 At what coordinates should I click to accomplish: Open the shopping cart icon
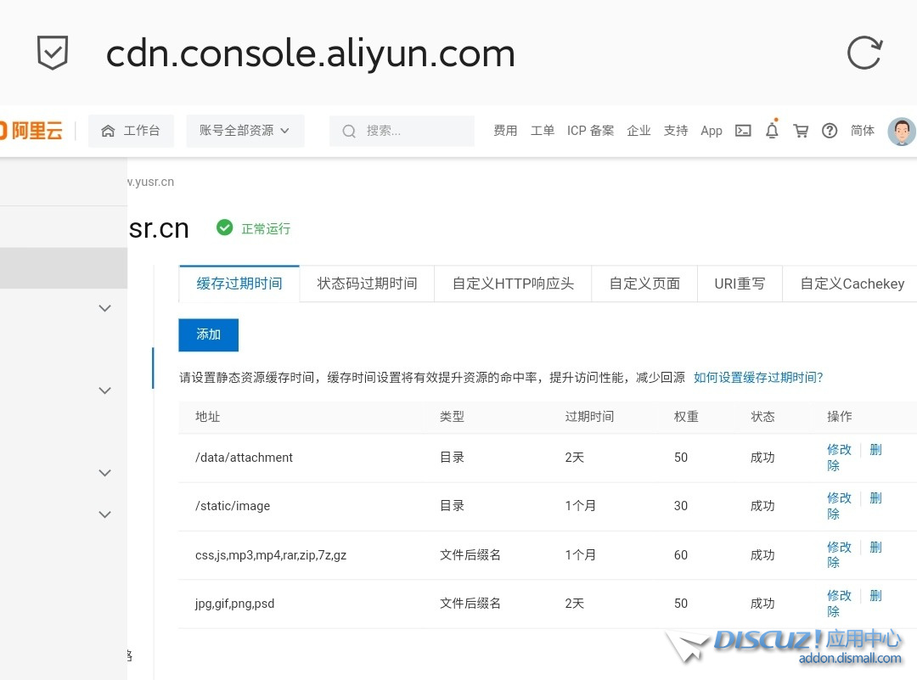801,131
